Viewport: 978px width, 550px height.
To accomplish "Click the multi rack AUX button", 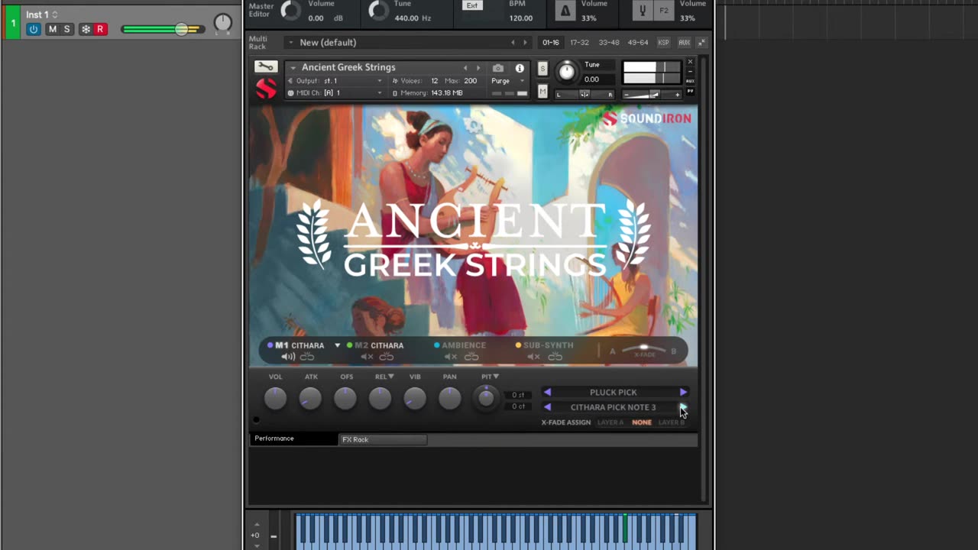I will 684,43.
